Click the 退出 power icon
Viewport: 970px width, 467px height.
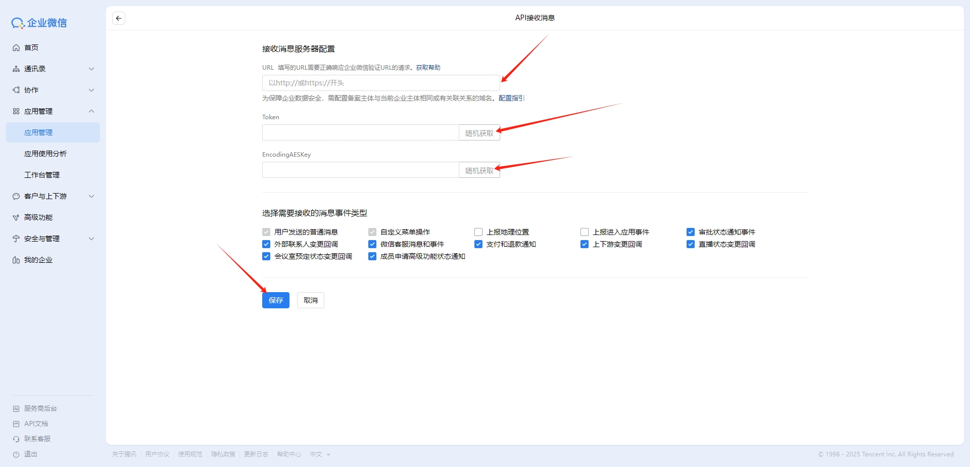(16, 454)
